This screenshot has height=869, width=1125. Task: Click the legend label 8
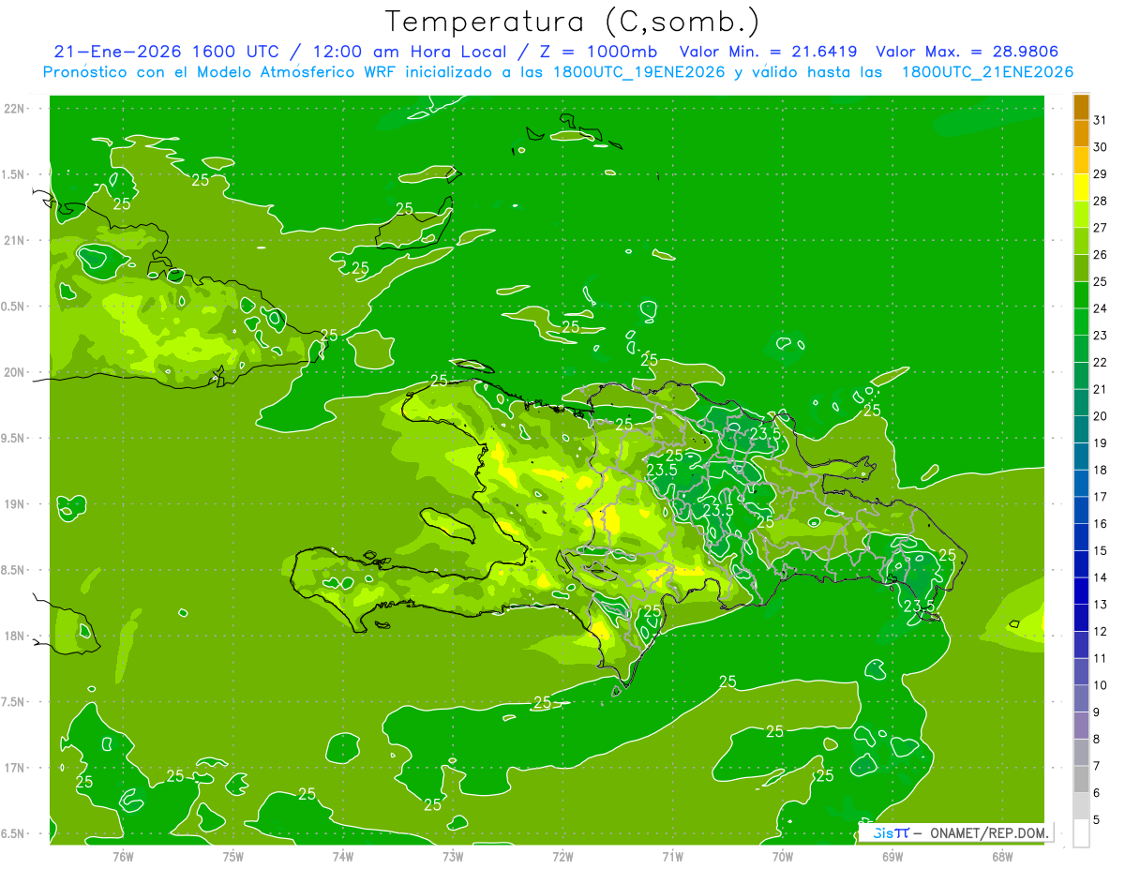coord(1097,739)
